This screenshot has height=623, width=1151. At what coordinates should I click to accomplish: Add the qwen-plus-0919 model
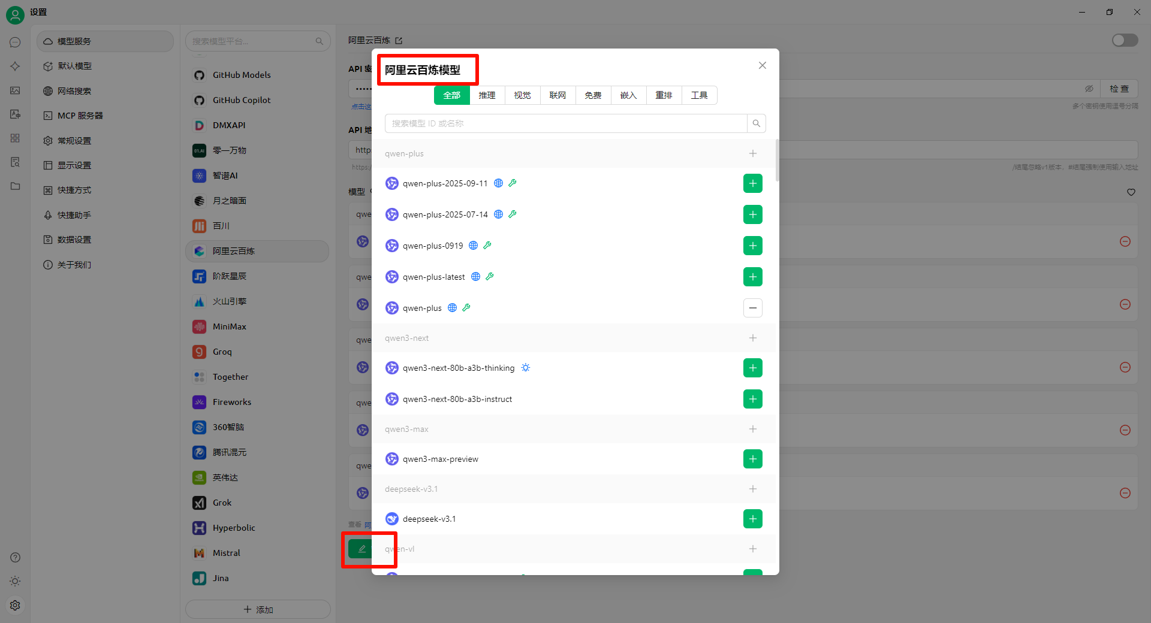pyautogui.click(x=752, y=246)
